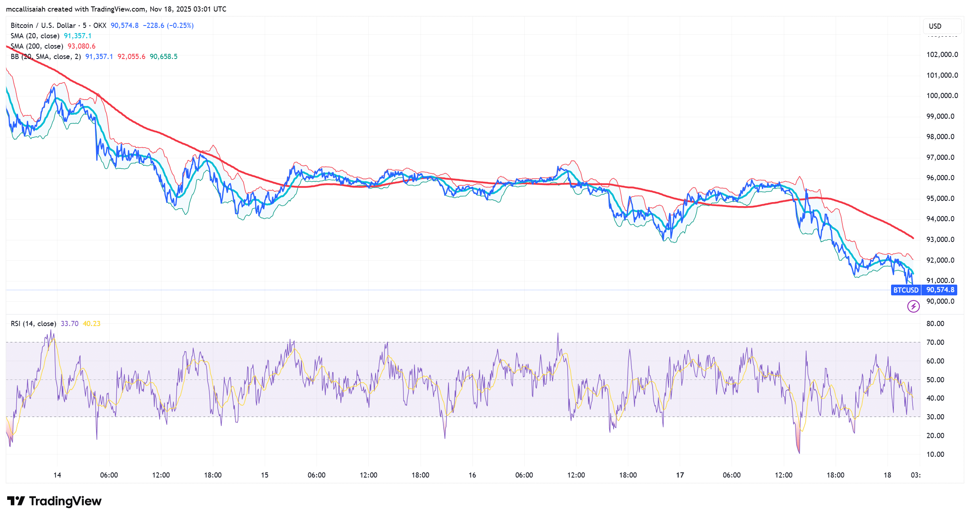Select the SMA (200, close) legend
The image size is (970, 519).
point(37,46)
